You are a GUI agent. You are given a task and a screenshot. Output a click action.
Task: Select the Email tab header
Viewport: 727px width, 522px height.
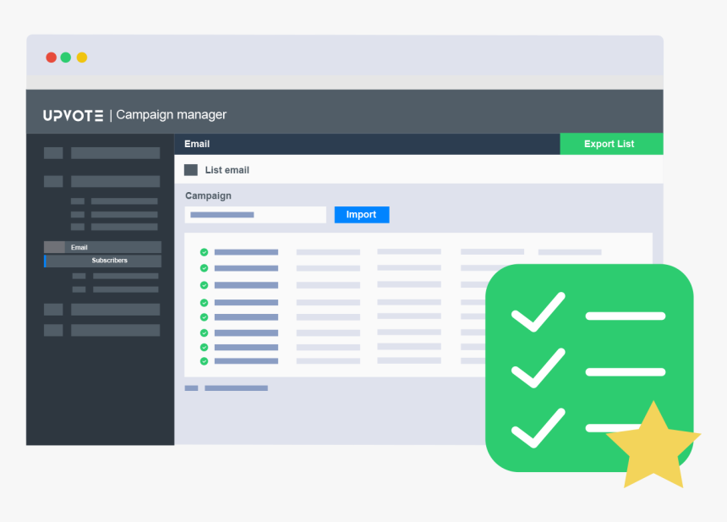(197, 144)
